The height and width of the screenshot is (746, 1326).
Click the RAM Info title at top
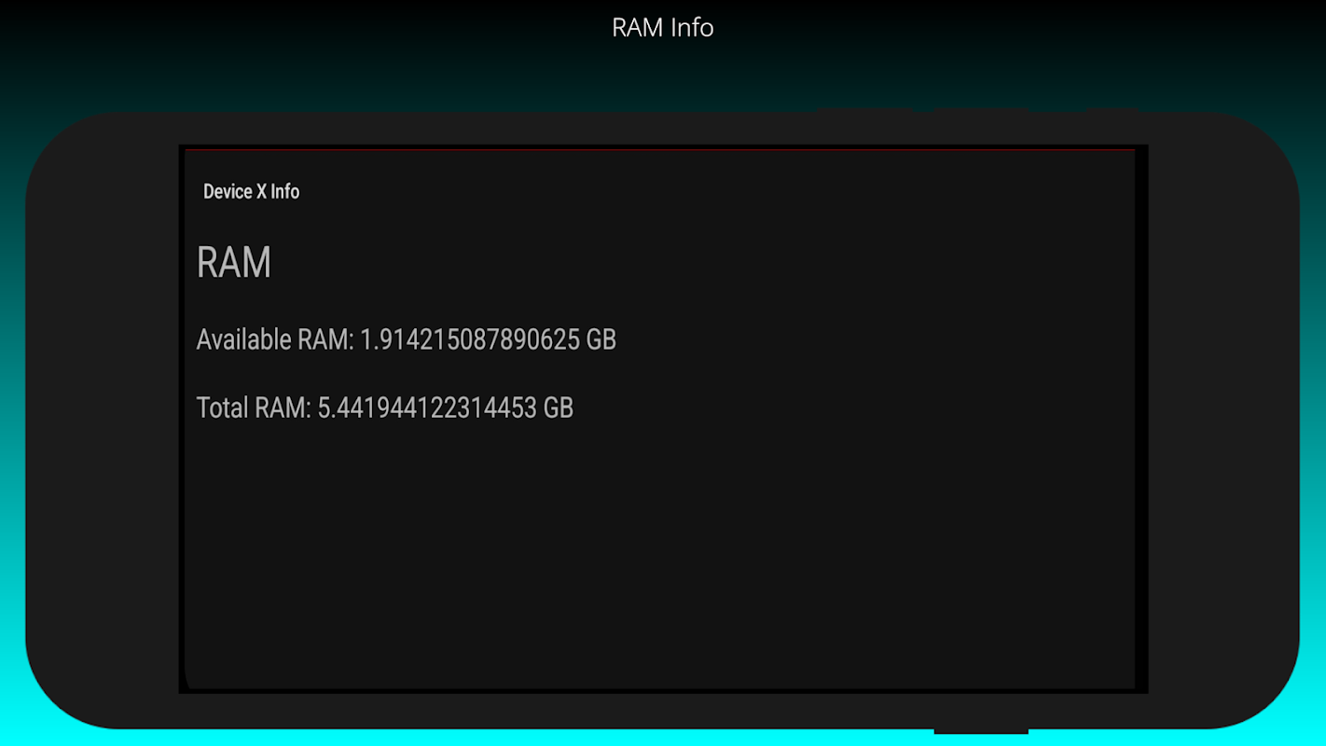tap(662, 28)
